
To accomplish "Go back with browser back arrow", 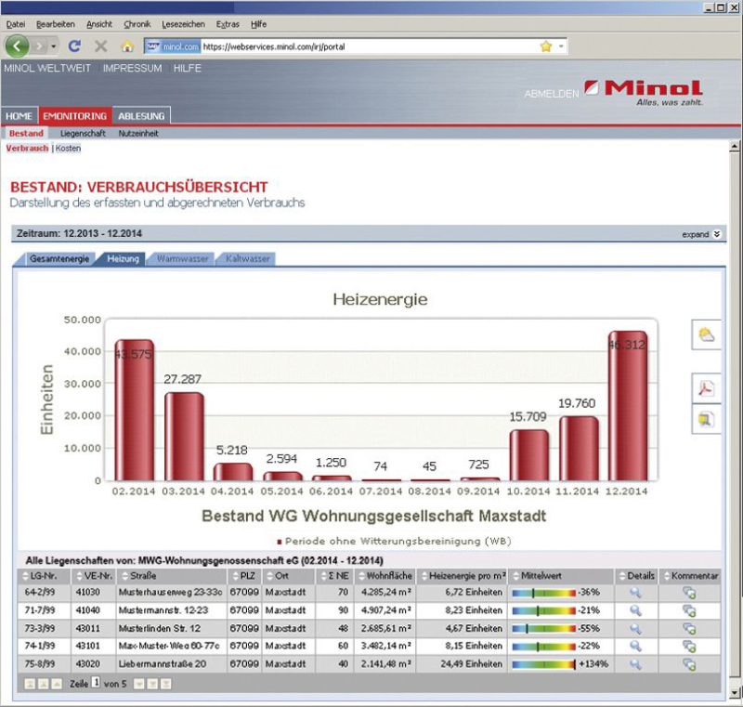I will click(x=17, y=46).
